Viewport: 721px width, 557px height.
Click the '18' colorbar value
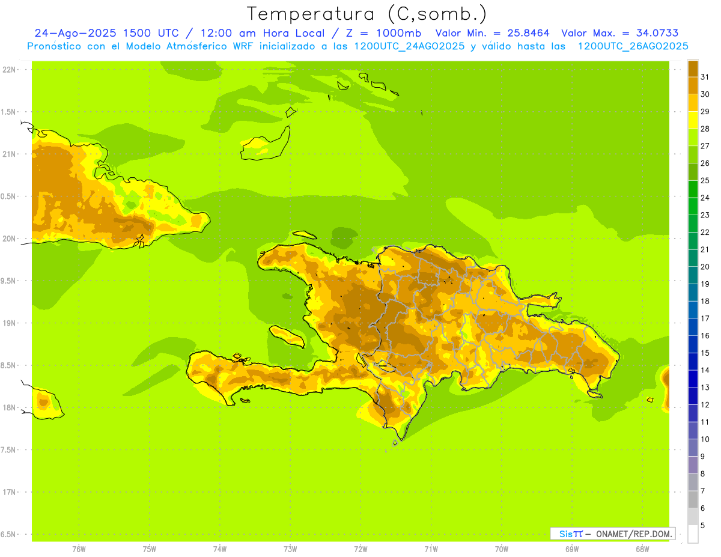pyautogui.click(x=705, y=301)
